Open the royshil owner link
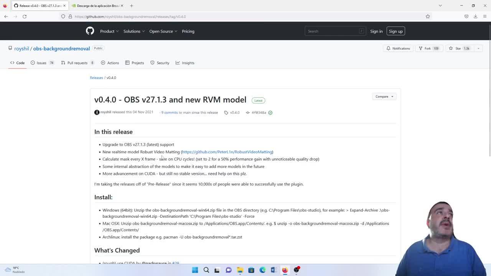Viewport: 491px width, 276px height. tap(21, 49)
